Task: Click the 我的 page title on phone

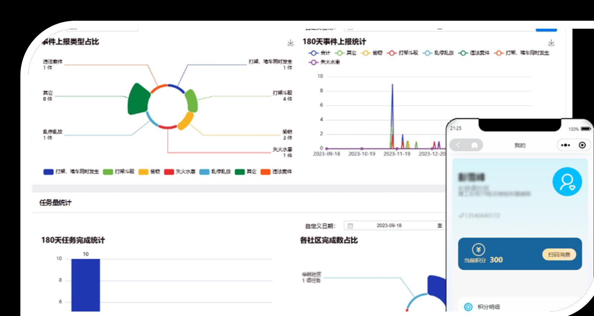Action: [520, 145]
